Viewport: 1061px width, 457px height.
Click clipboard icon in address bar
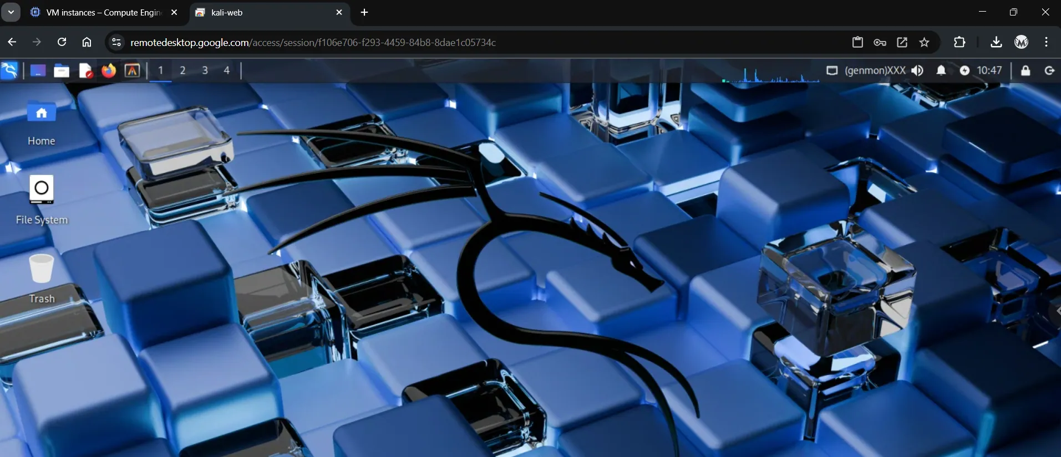coord(857,42)
